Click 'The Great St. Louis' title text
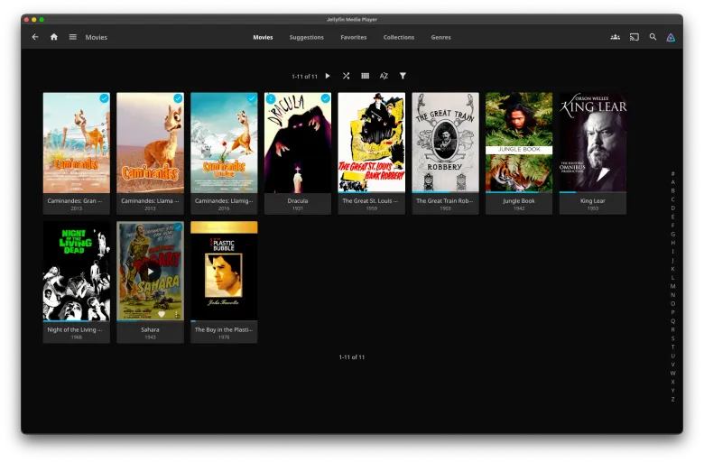This screenshot has height=462, width=704. 370,200
